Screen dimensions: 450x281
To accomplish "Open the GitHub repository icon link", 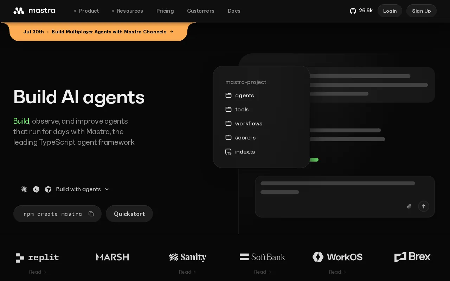I will [x=353, y=11].
